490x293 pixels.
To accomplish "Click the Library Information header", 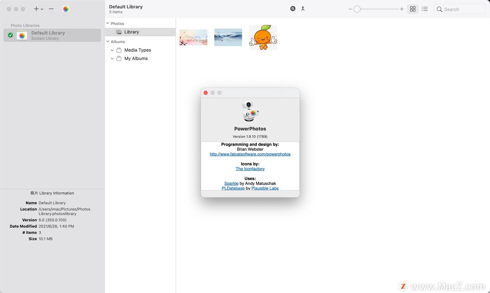I will (52, 193).
